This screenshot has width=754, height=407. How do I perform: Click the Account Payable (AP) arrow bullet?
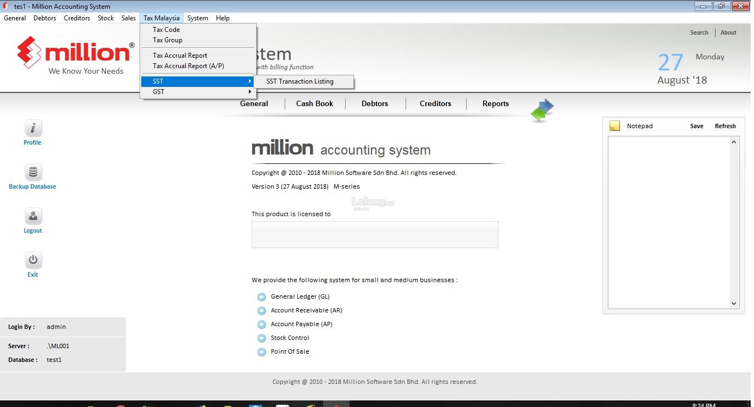click(262, 324)
